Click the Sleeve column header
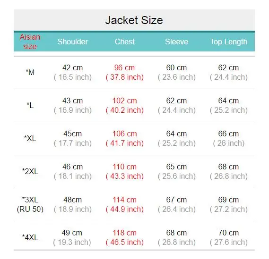 point(176,42)
